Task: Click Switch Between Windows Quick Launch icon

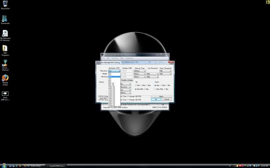Action: point(13,166)
